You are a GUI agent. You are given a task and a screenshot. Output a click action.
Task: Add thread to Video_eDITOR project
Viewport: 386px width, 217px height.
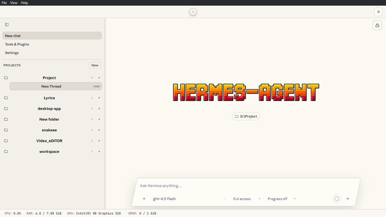[x=99, y=141]
